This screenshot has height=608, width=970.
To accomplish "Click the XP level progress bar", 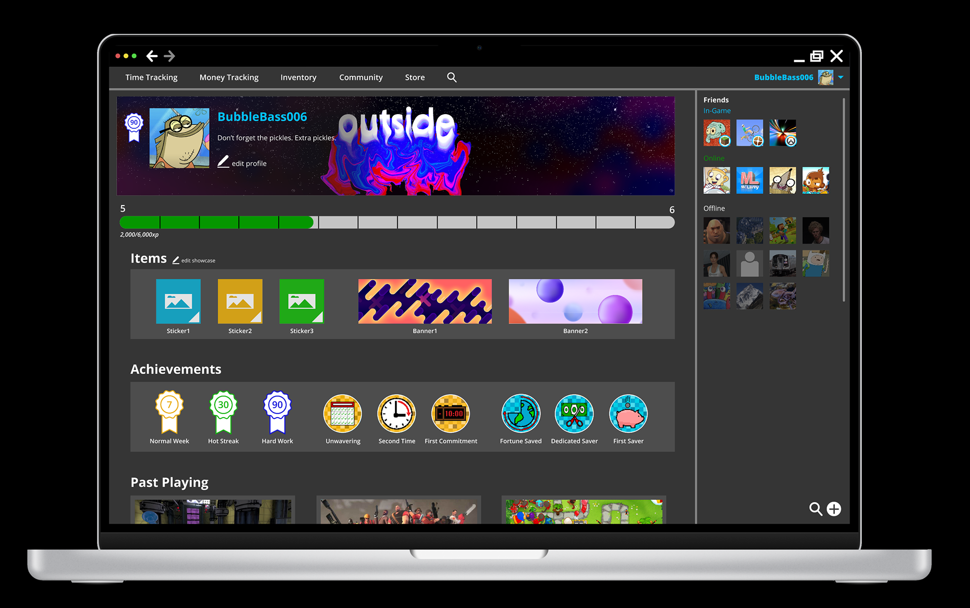I will 397,222.
